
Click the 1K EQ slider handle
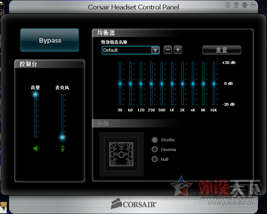coord(172,84)
